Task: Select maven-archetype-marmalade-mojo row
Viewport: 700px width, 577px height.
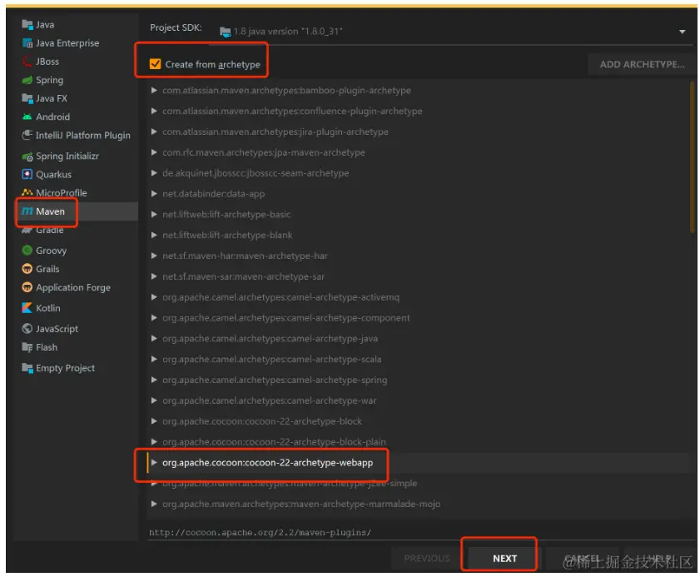Action: point(301,504)
